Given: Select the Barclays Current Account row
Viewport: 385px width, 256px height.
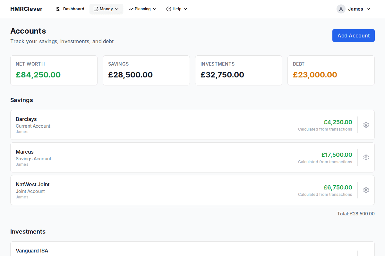Looking at the screenshot, I should pyautogui.click(x=160, y=125).
